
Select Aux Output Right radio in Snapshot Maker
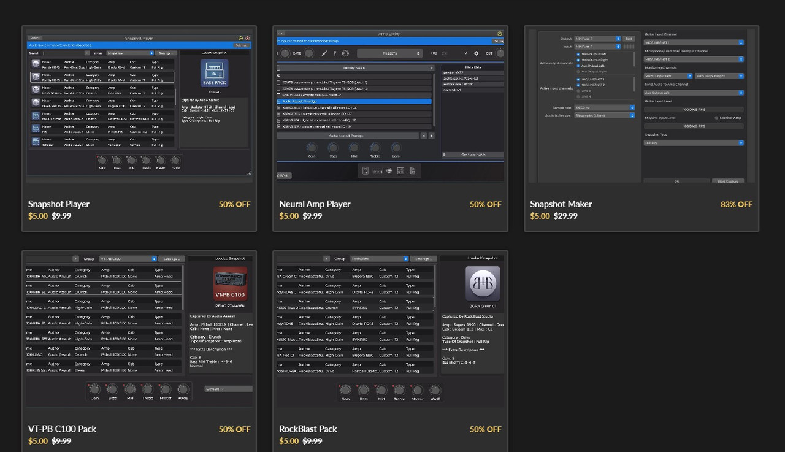(578, 71)
